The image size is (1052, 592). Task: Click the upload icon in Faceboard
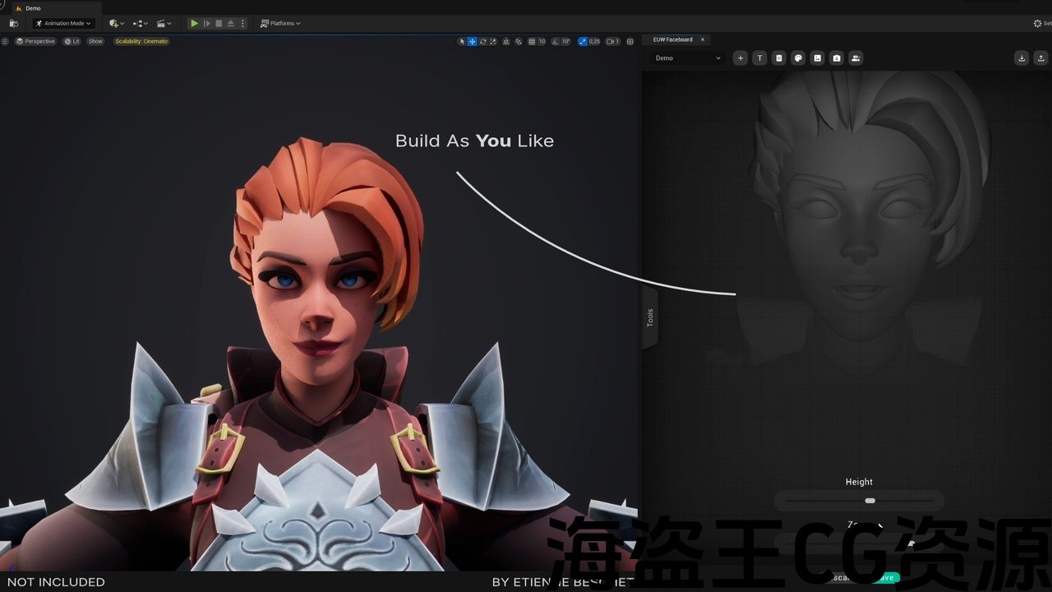pos(1040,58)
